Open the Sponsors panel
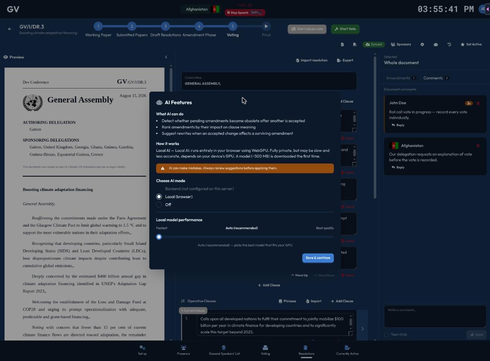The width and height of the screenshot is (490, 361). click(x=401, y=44)
